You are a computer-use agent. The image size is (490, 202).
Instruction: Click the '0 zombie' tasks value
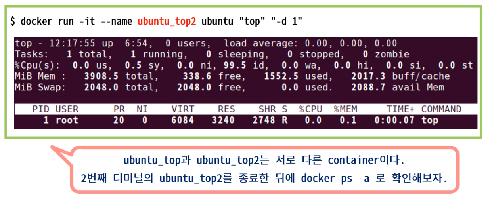386,54
